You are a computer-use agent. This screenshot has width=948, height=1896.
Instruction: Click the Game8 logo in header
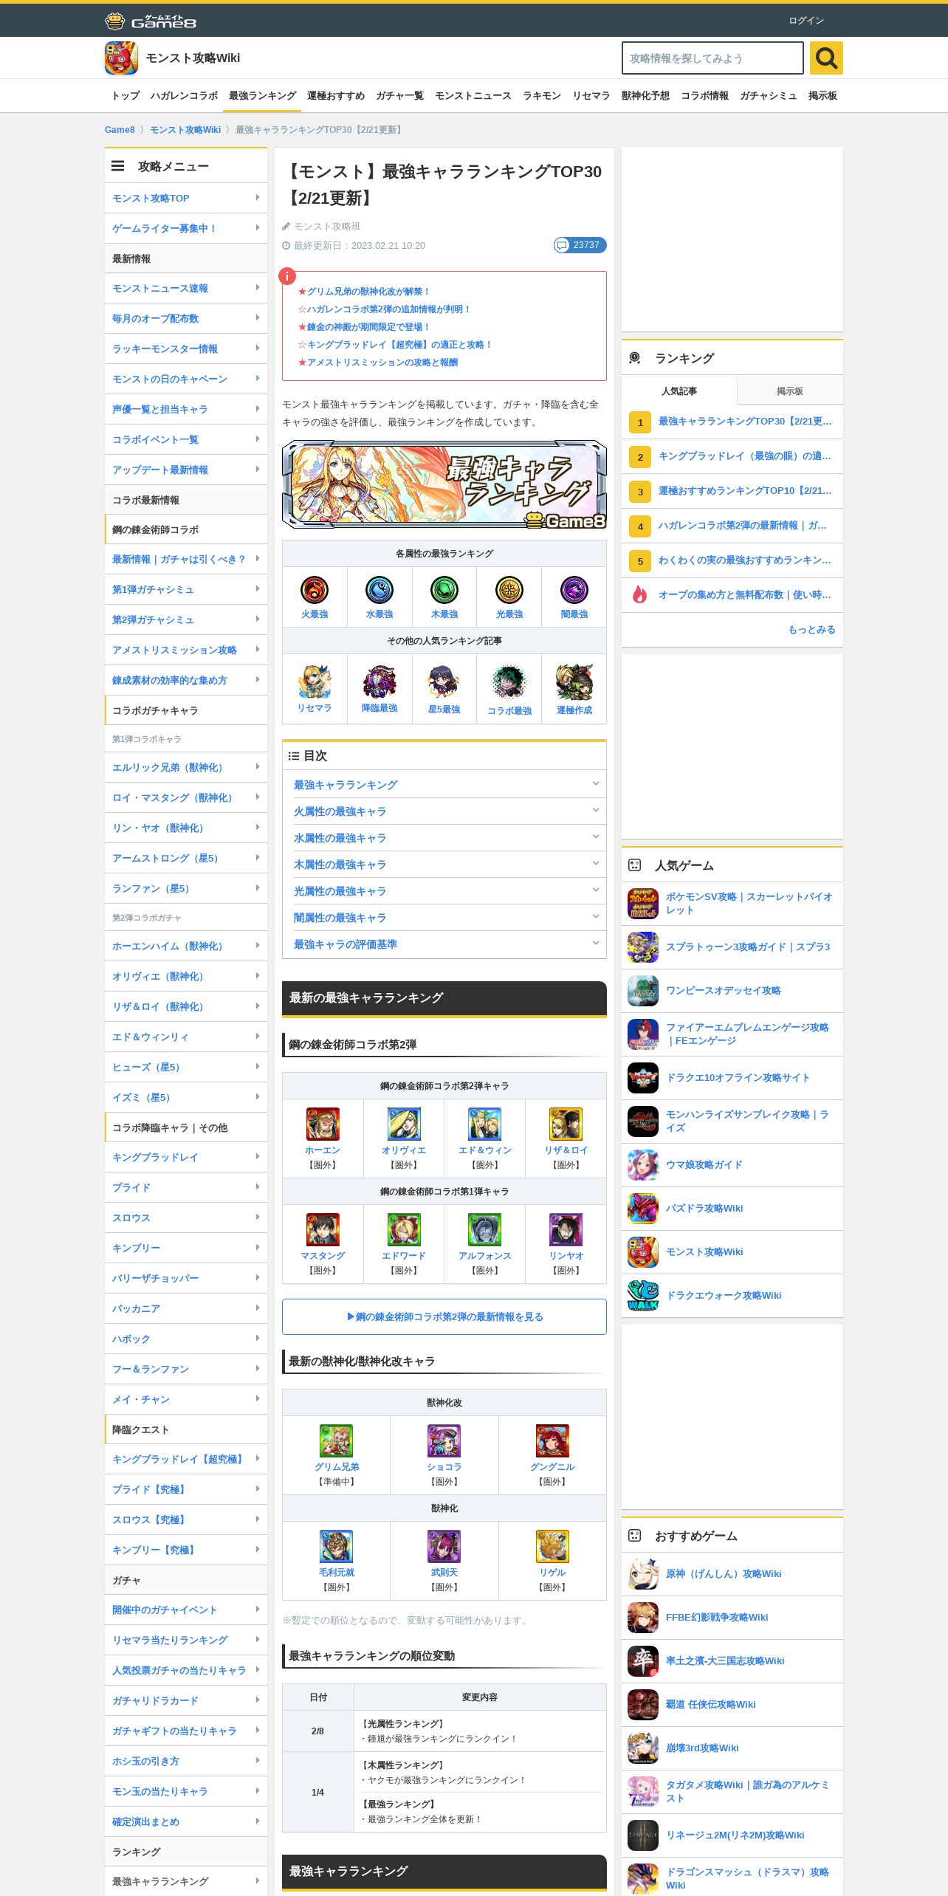pos(151,21)
